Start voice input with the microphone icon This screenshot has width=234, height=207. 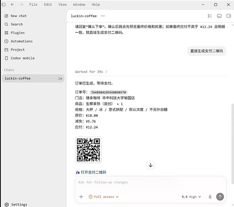tap(210, 197)
